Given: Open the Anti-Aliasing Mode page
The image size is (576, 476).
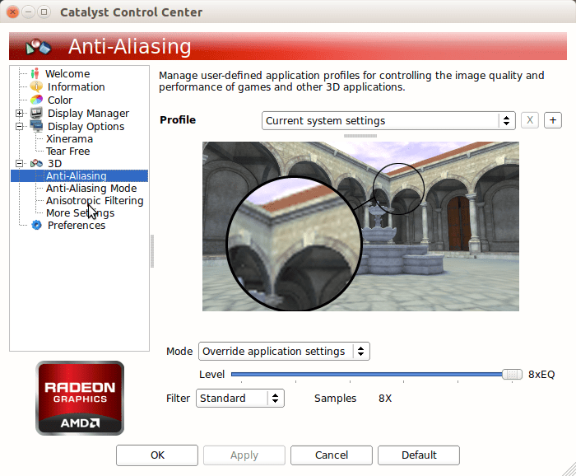Looking at the screenshot, I should [91, 189].
